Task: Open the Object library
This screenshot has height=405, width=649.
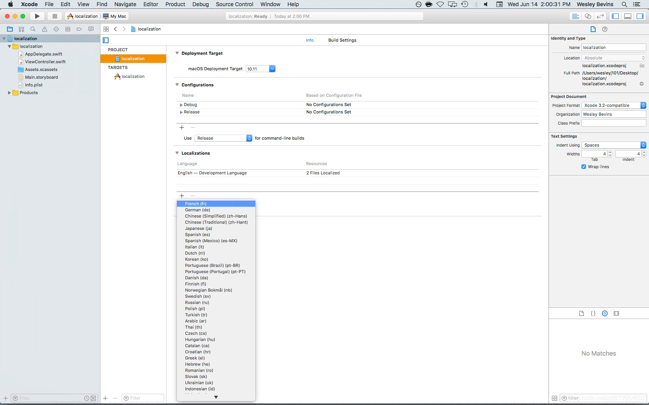Action: (x=605, y=314)
